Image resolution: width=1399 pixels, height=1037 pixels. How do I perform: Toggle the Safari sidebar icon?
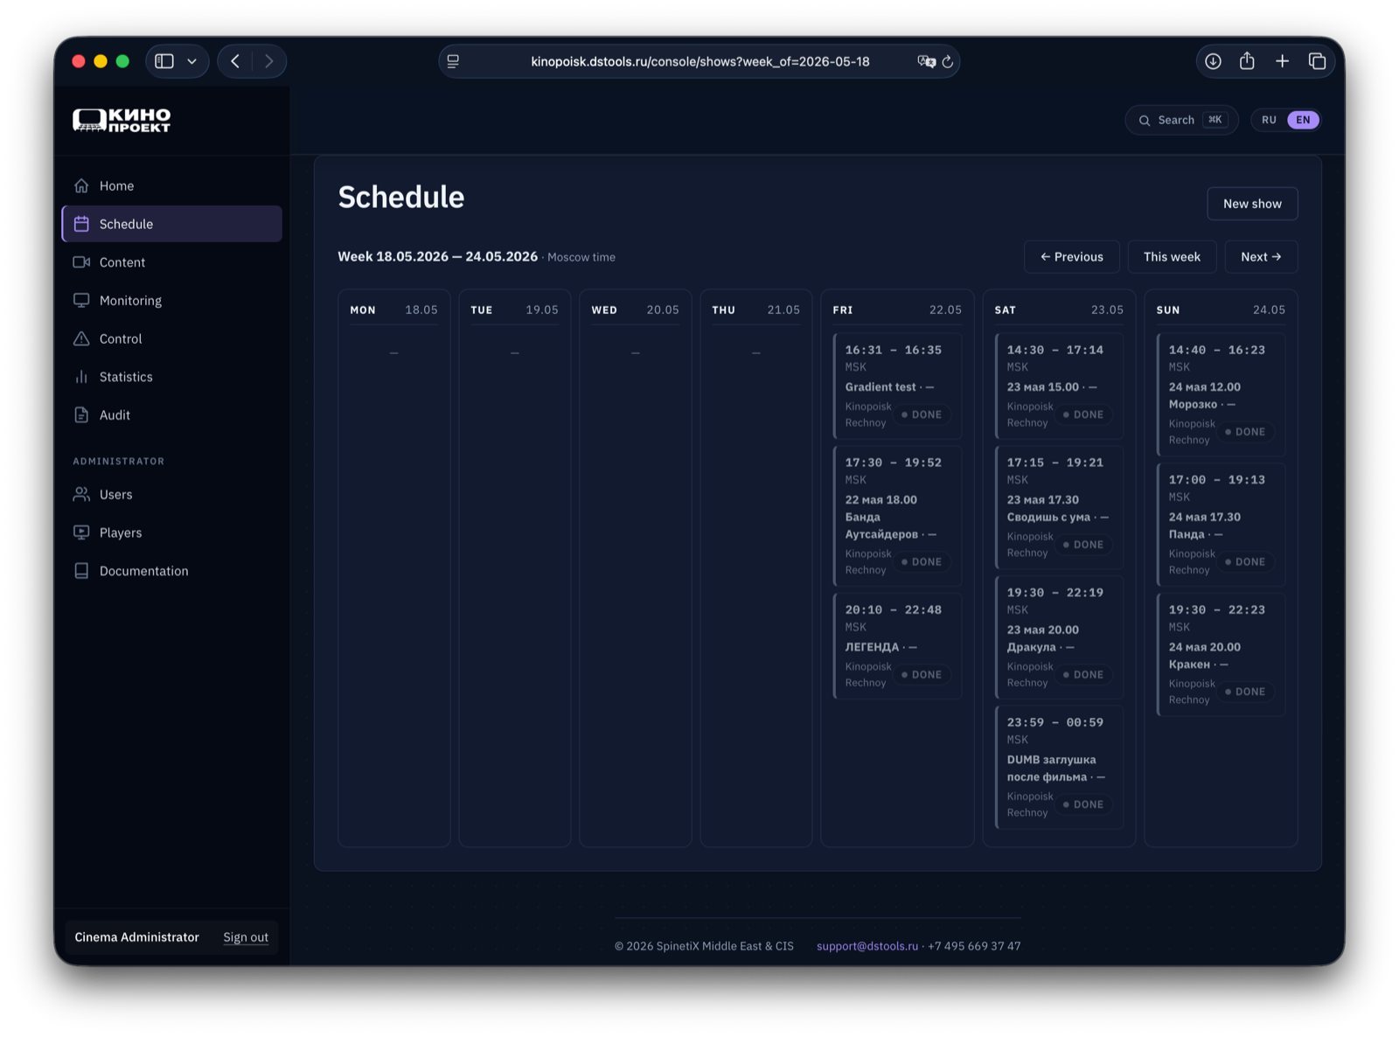coord(164,61)
